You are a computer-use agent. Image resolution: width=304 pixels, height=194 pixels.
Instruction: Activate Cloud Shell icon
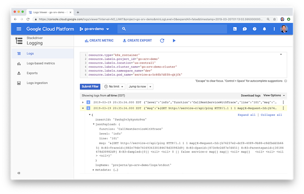235,29
